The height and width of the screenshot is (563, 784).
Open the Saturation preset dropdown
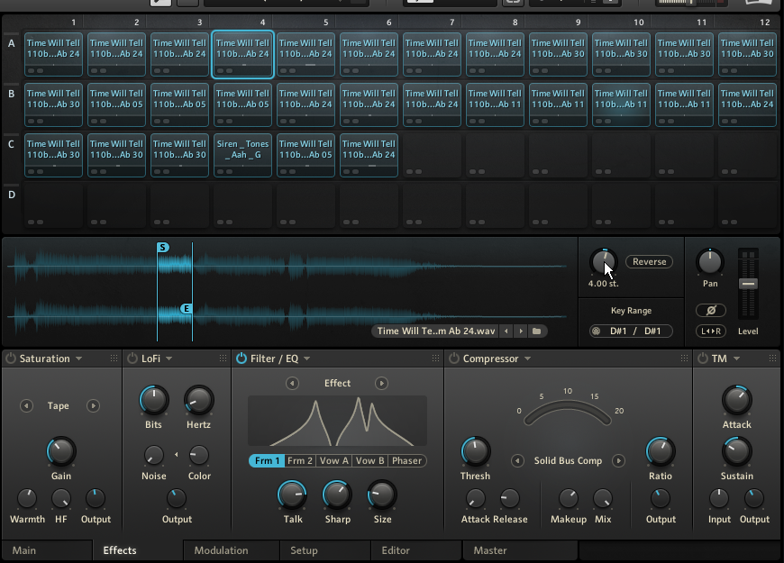pyautogui.click(x=78, y=359)
